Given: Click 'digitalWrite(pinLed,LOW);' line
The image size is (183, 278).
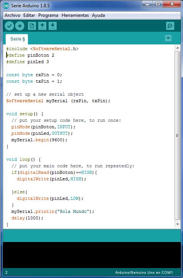Looking at the screenshot, I should pyautogui.click(x=50, y=198).
